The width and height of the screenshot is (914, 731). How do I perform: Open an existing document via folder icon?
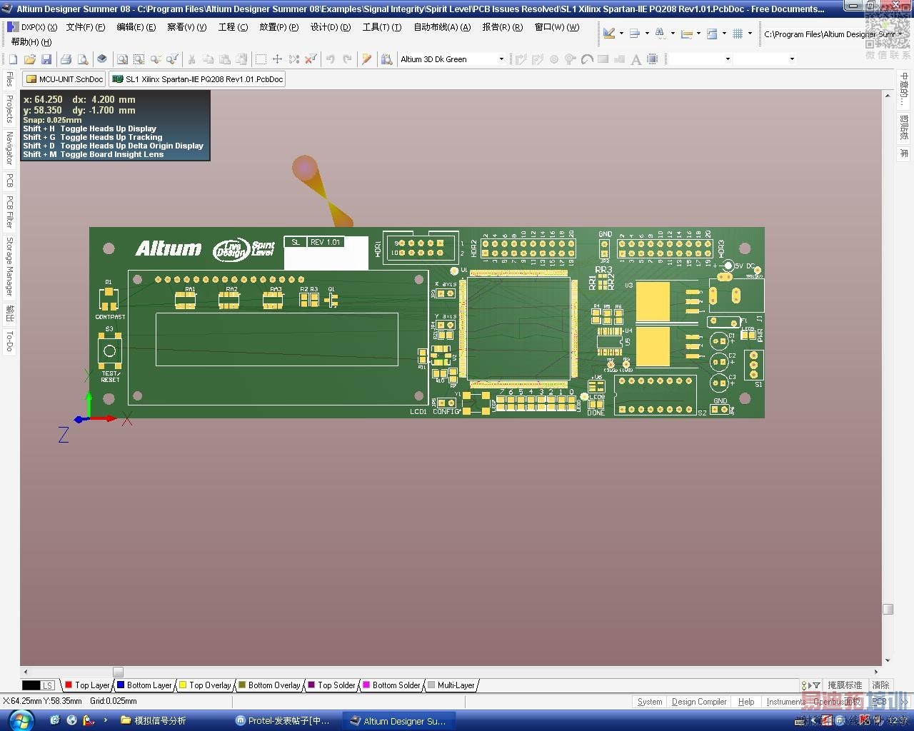tap(30, 59)
